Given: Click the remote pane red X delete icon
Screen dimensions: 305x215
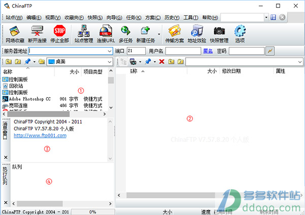Looking at the screenshot, I should pyautogui.click(x=162, y=62).
